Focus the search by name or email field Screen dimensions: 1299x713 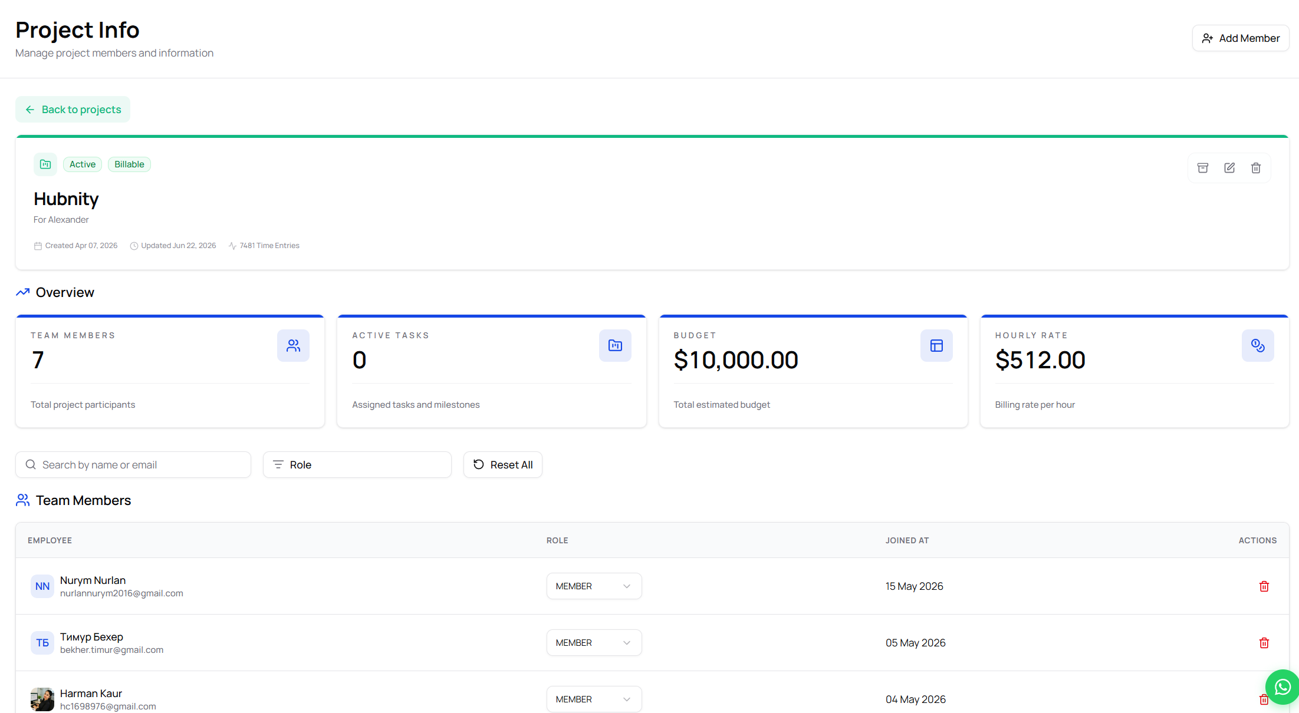tap(133, 465)
